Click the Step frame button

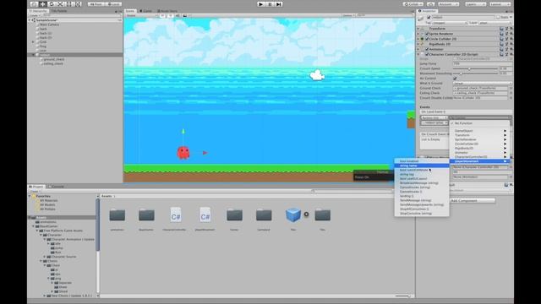coord(279,4)
